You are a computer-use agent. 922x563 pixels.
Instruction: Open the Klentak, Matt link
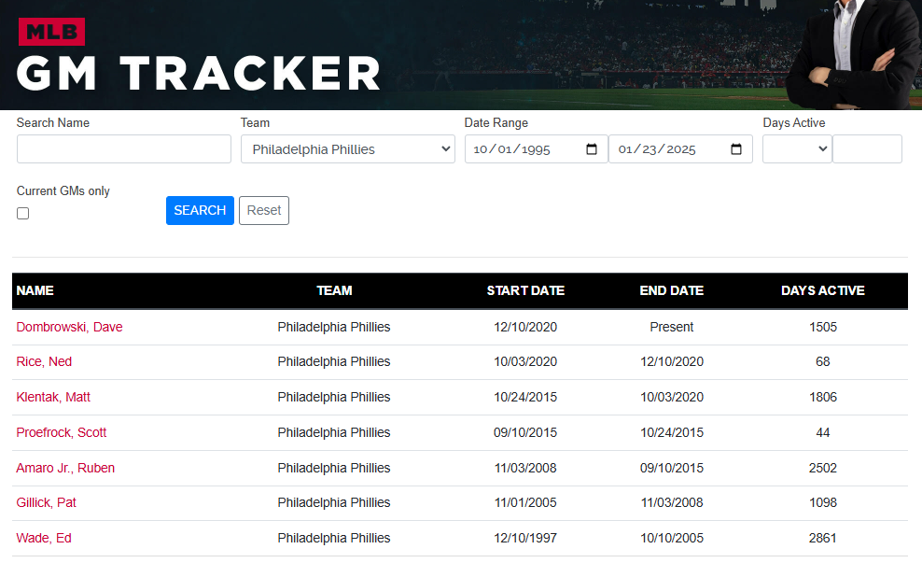click(53, 397)
